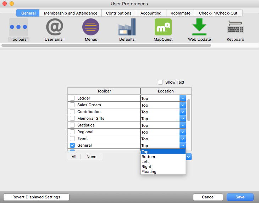Click the Save button

pos(240,197)
